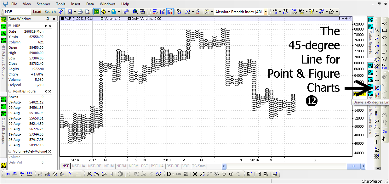Open the Print Preview icon

coord(87,12)
